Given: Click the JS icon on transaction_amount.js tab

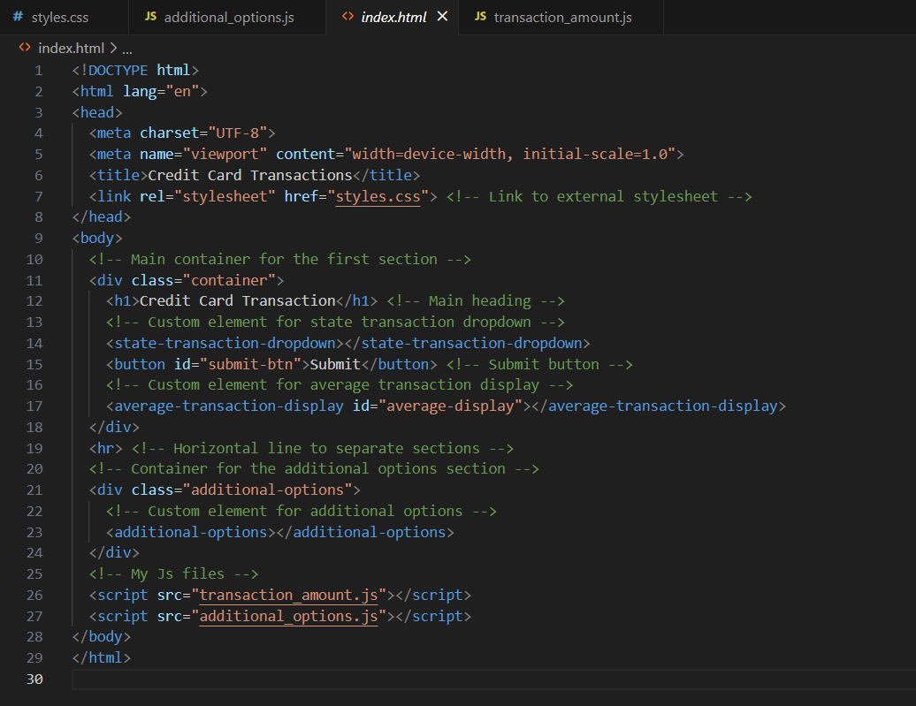Looking at the screenshot, I should point(480,17).
